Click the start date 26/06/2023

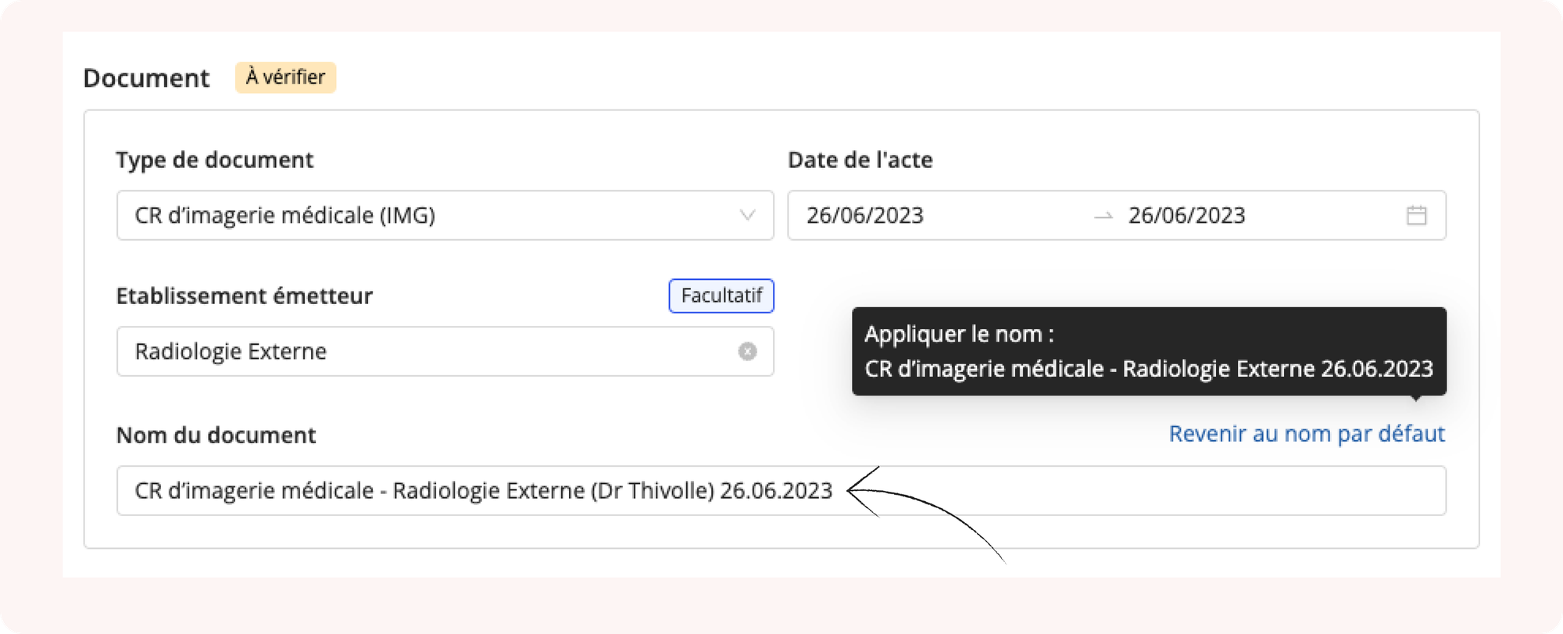coord(865,215)
